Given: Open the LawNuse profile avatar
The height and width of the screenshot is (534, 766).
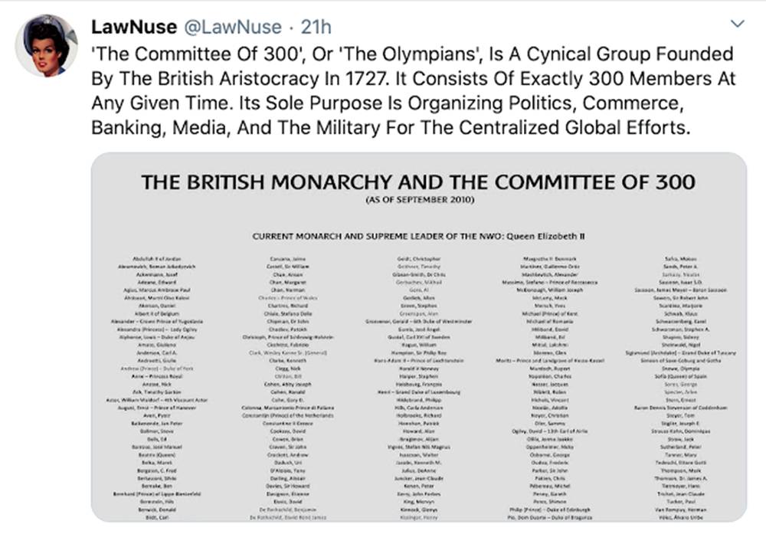Looking at the screenshot, I should [45, 45].
